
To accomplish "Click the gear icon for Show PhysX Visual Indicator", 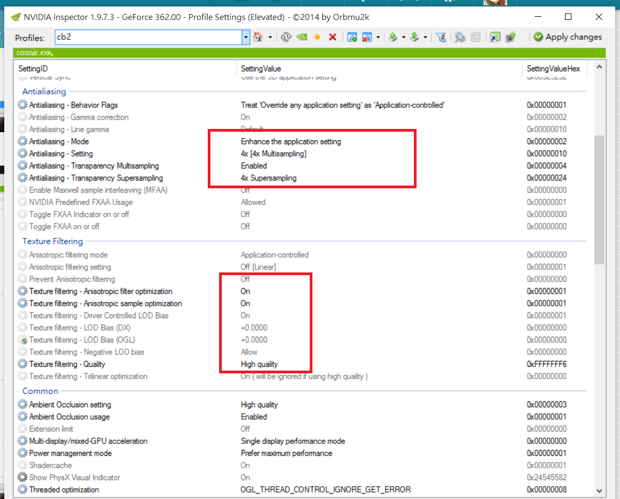I will [x=23, y=477].
